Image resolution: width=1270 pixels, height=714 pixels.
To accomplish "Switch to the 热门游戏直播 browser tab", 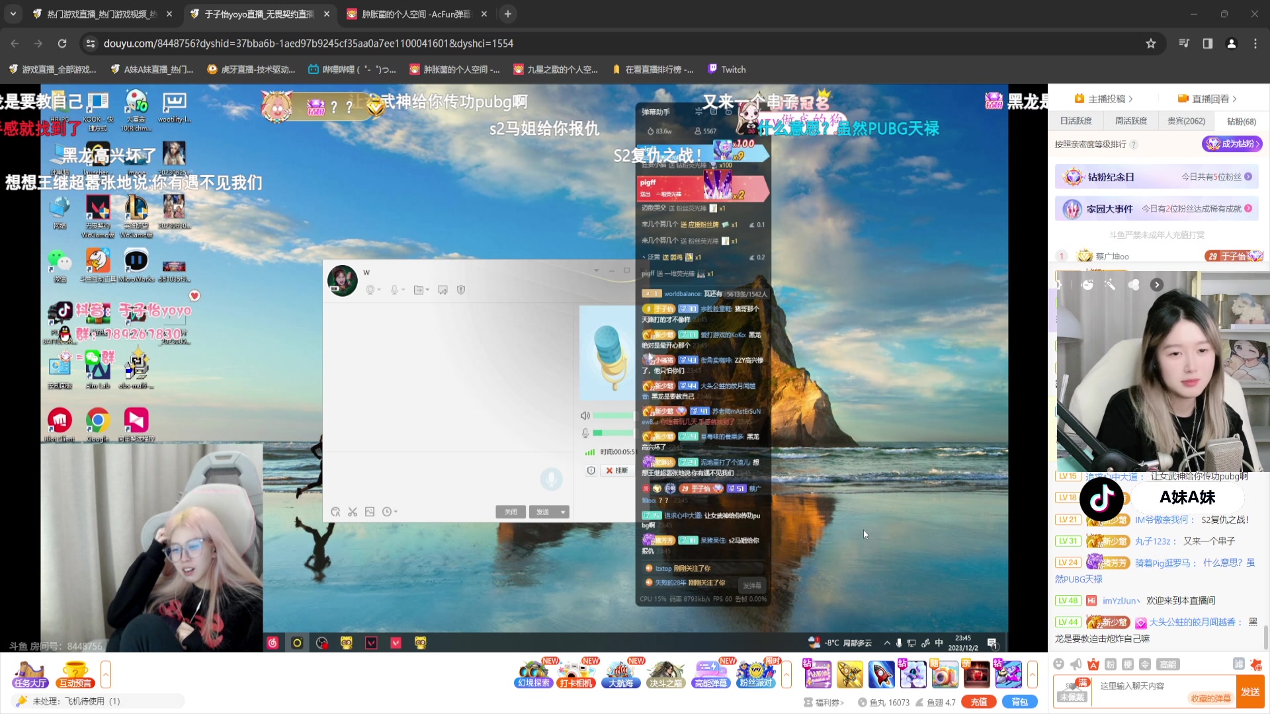I will [x=103, y=14].
